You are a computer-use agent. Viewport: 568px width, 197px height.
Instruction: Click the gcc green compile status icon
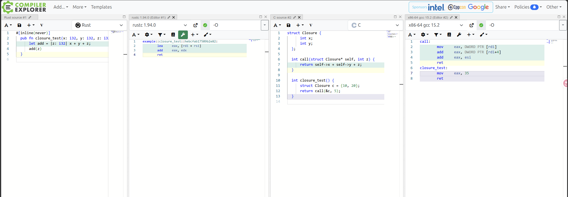pyautogui.click(x=481, y=25)
